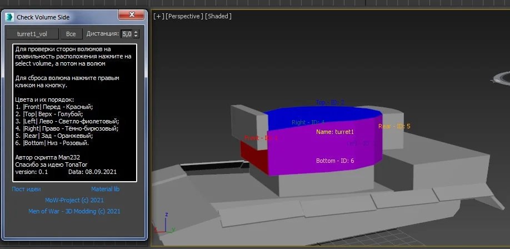Close the Check Volume Side window
Viewport: 510px width, 249px height.
coord(131,15)
